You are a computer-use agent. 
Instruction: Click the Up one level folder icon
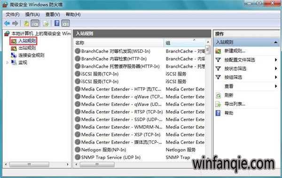[x=26, y=23]
